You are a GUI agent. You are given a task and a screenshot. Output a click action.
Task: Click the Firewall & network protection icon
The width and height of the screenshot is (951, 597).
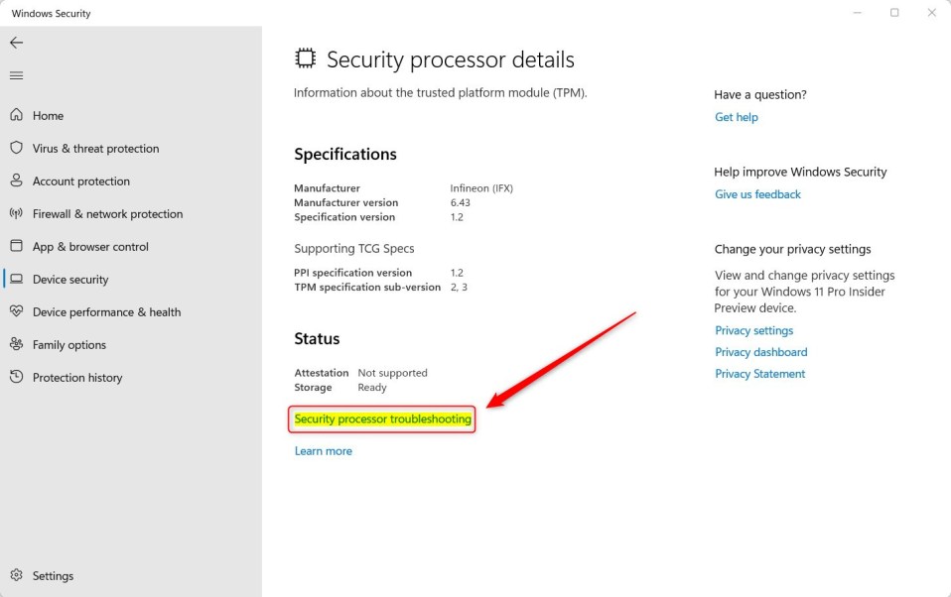18,213
